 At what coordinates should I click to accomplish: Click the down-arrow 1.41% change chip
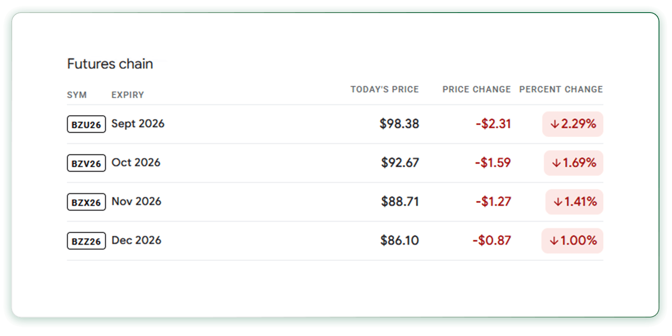575,202
